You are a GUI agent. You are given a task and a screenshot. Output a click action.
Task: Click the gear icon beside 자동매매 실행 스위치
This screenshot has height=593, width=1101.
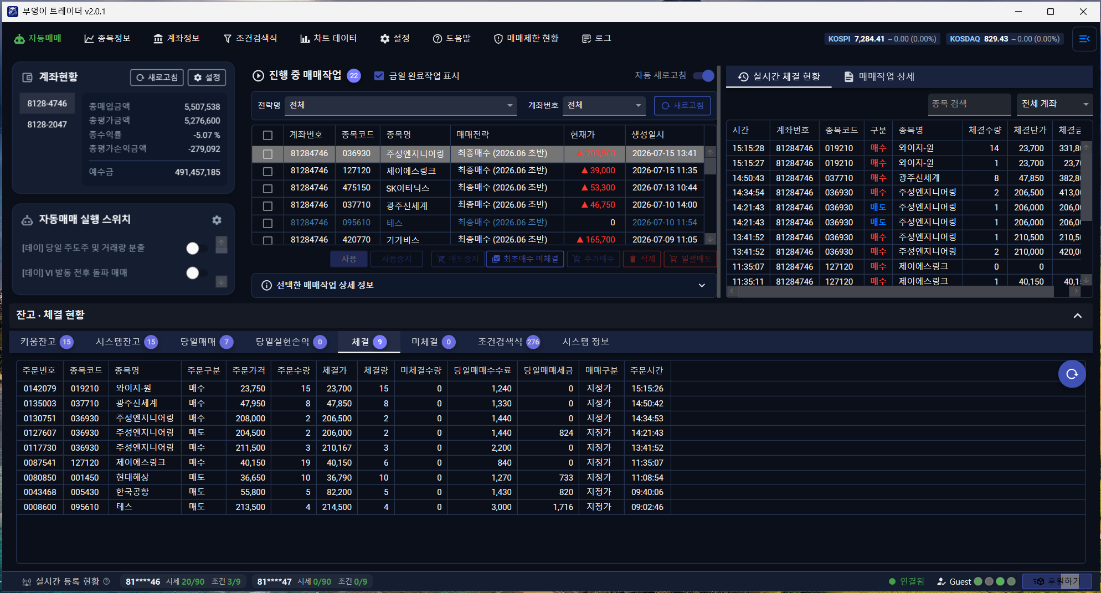217,220
